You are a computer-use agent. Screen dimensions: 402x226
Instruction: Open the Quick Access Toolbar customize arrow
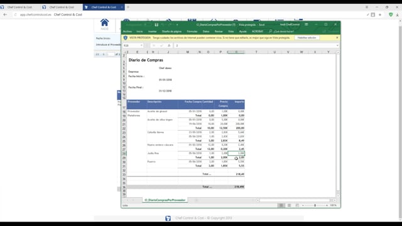click(177, 24)
